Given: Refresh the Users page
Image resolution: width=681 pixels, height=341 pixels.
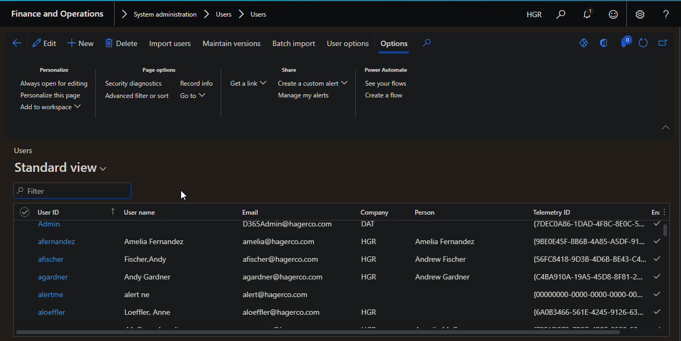Looking at the screenshot, I should 643,43.
